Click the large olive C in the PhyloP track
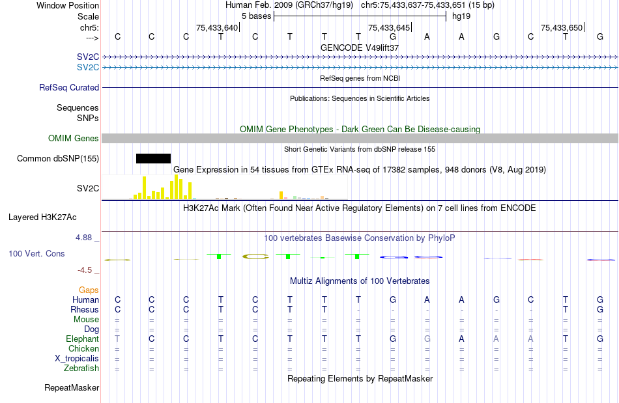Screen dimensions: 619x403 pos(255,257)
